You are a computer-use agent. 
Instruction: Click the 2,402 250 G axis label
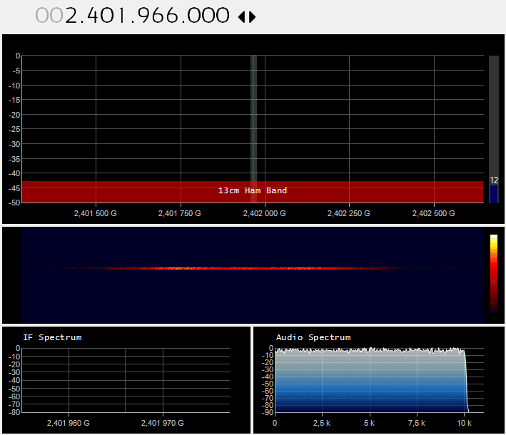coord(348,213)
